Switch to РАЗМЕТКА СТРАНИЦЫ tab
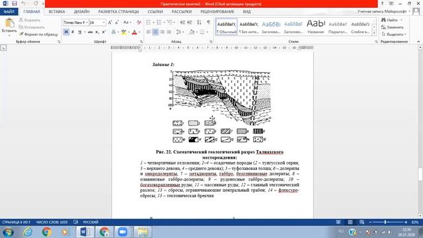 tap(118, 12)
